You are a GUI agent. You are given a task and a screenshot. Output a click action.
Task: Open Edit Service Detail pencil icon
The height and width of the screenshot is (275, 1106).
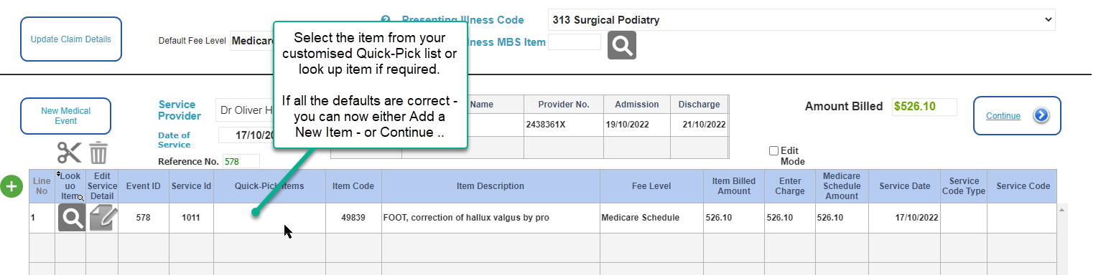tap(102, 218)
